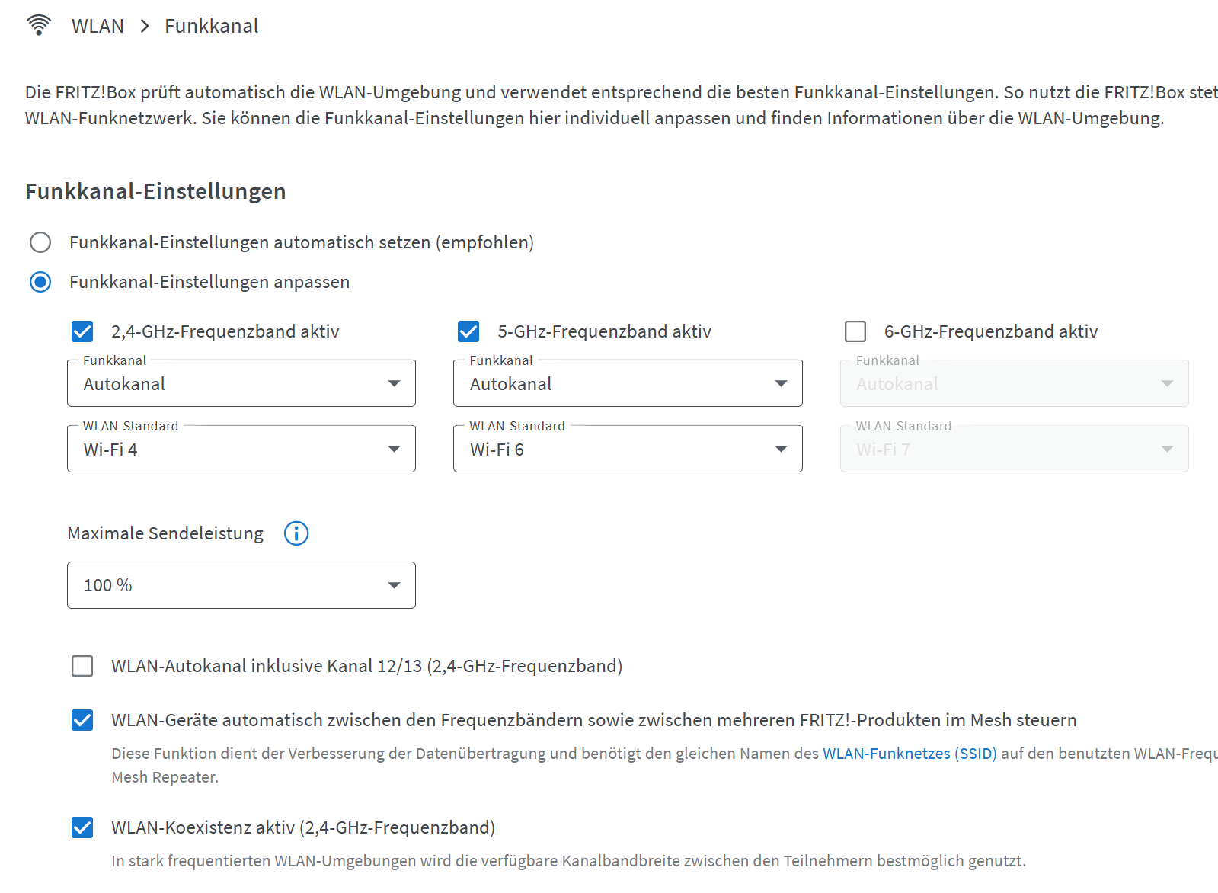
Task: Open the Wi-Fi 4 WLAN-Standard dropdown
Action: (241, 449)
